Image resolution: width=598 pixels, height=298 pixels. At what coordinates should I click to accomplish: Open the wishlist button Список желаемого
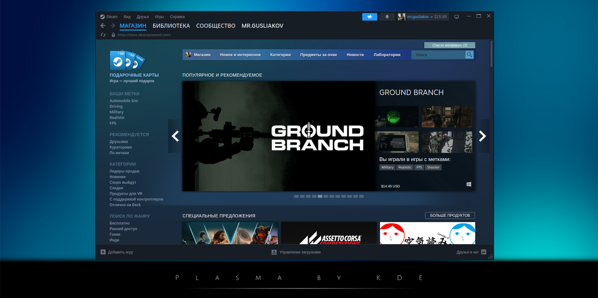pyautogui.click(x=450, y=45)
